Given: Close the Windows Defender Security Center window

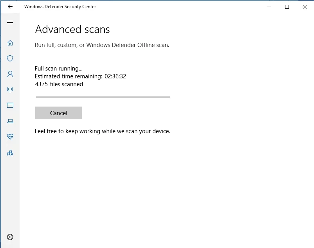Looking at the screenshot, I should (305, 7).
